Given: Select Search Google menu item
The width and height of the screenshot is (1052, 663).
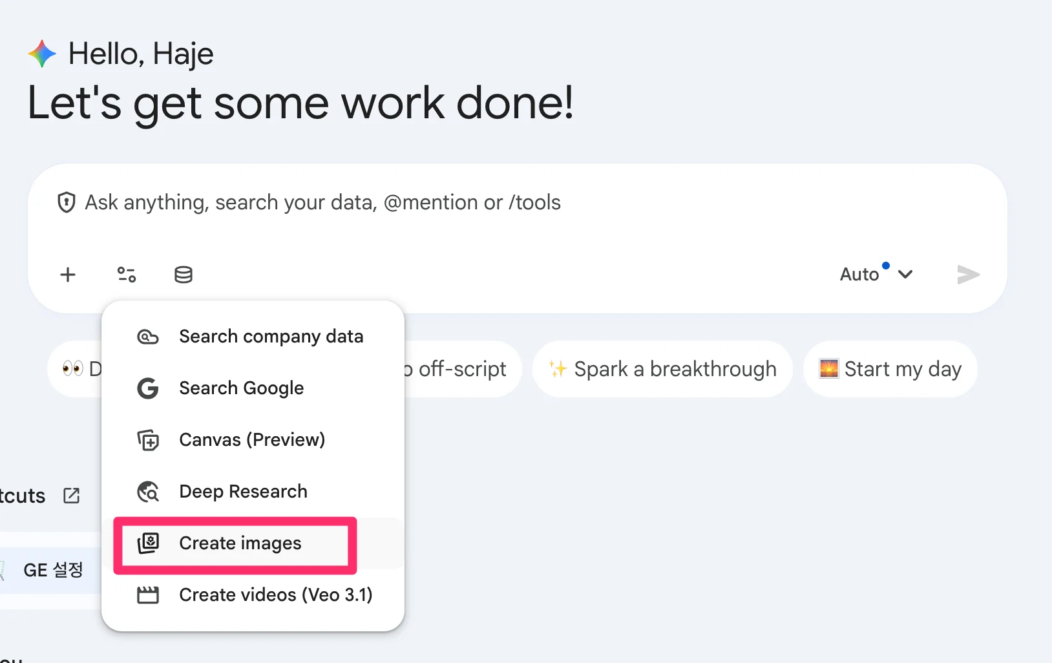Looking at the screenshot, I should click(253, 388).
